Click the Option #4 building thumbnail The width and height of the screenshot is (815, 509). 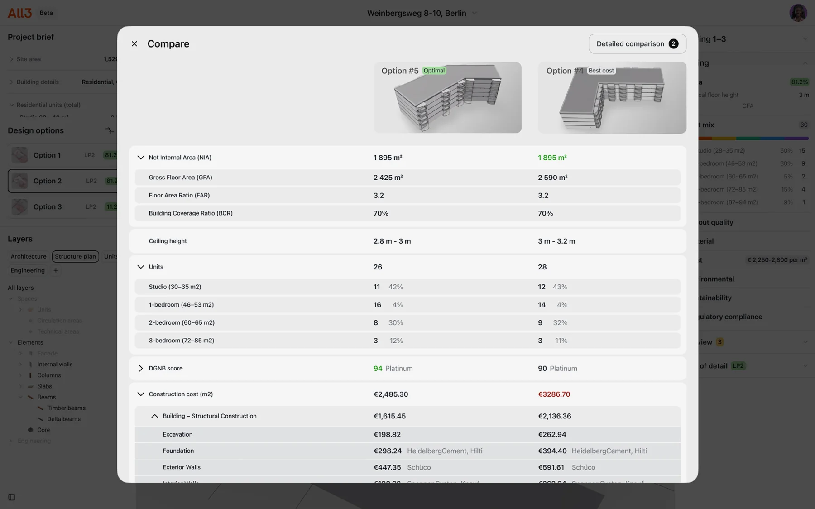coord(612,98)
